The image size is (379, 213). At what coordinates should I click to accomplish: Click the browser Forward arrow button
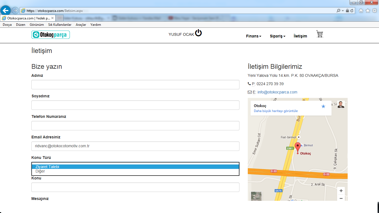pyautogui.click(x=15, y=11)
